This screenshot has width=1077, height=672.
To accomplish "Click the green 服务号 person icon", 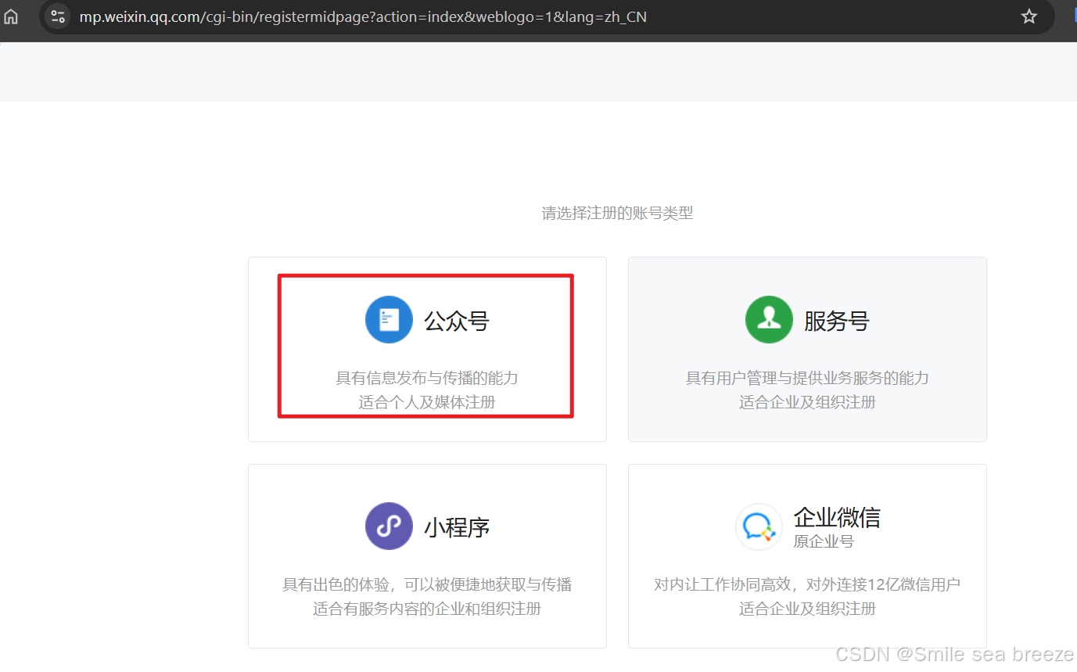I will point(769,319).
